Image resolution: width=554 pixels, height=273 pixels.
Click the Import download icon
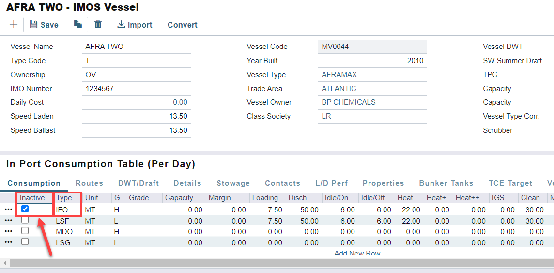121,25
